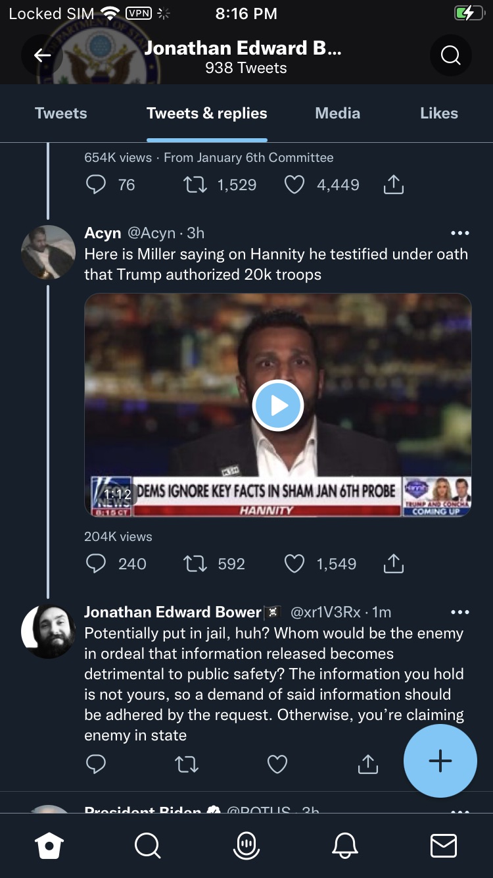Retweet Acyn's tweet with 592 retweets
The height and width of the screenshot is (878, 493).
tap(195, 564)
